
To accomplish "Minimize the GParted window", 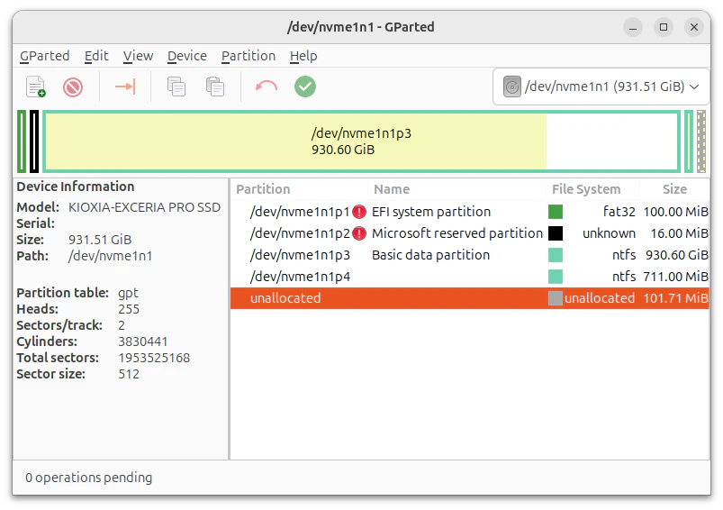I will point(633,27).
